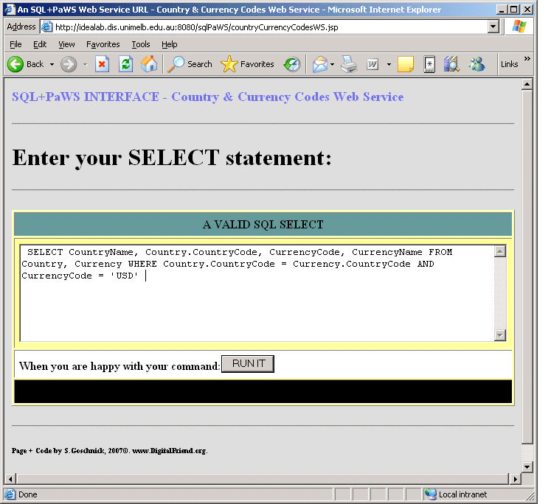Click the vertical page scrollbar thumb
Image resolution: width=551 pixels, height=504 pixels.
[x=527, y=267]
